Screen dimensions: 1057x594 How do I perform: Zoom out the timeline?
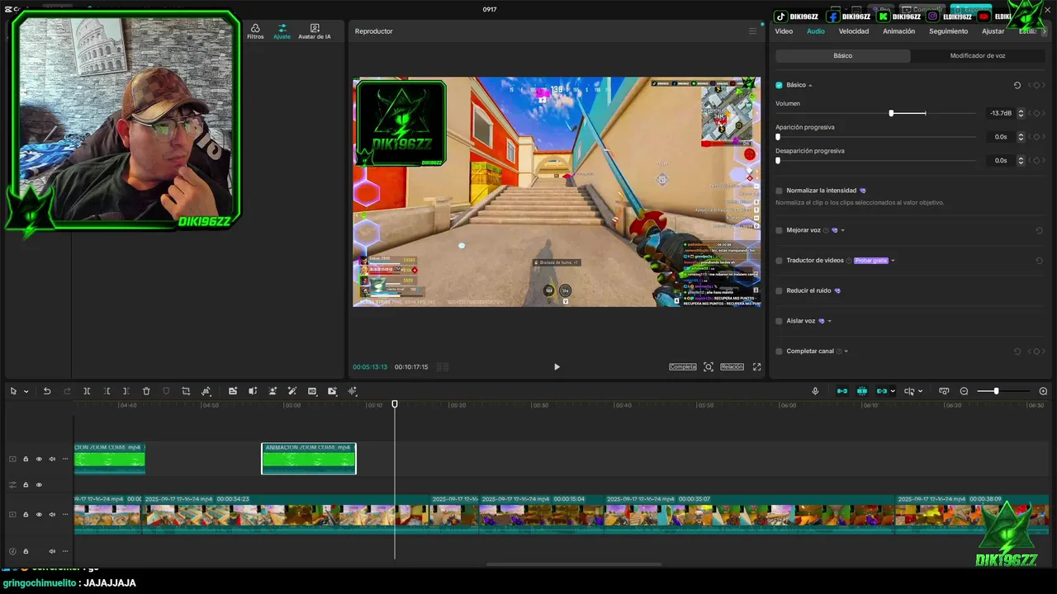[964, 391]
